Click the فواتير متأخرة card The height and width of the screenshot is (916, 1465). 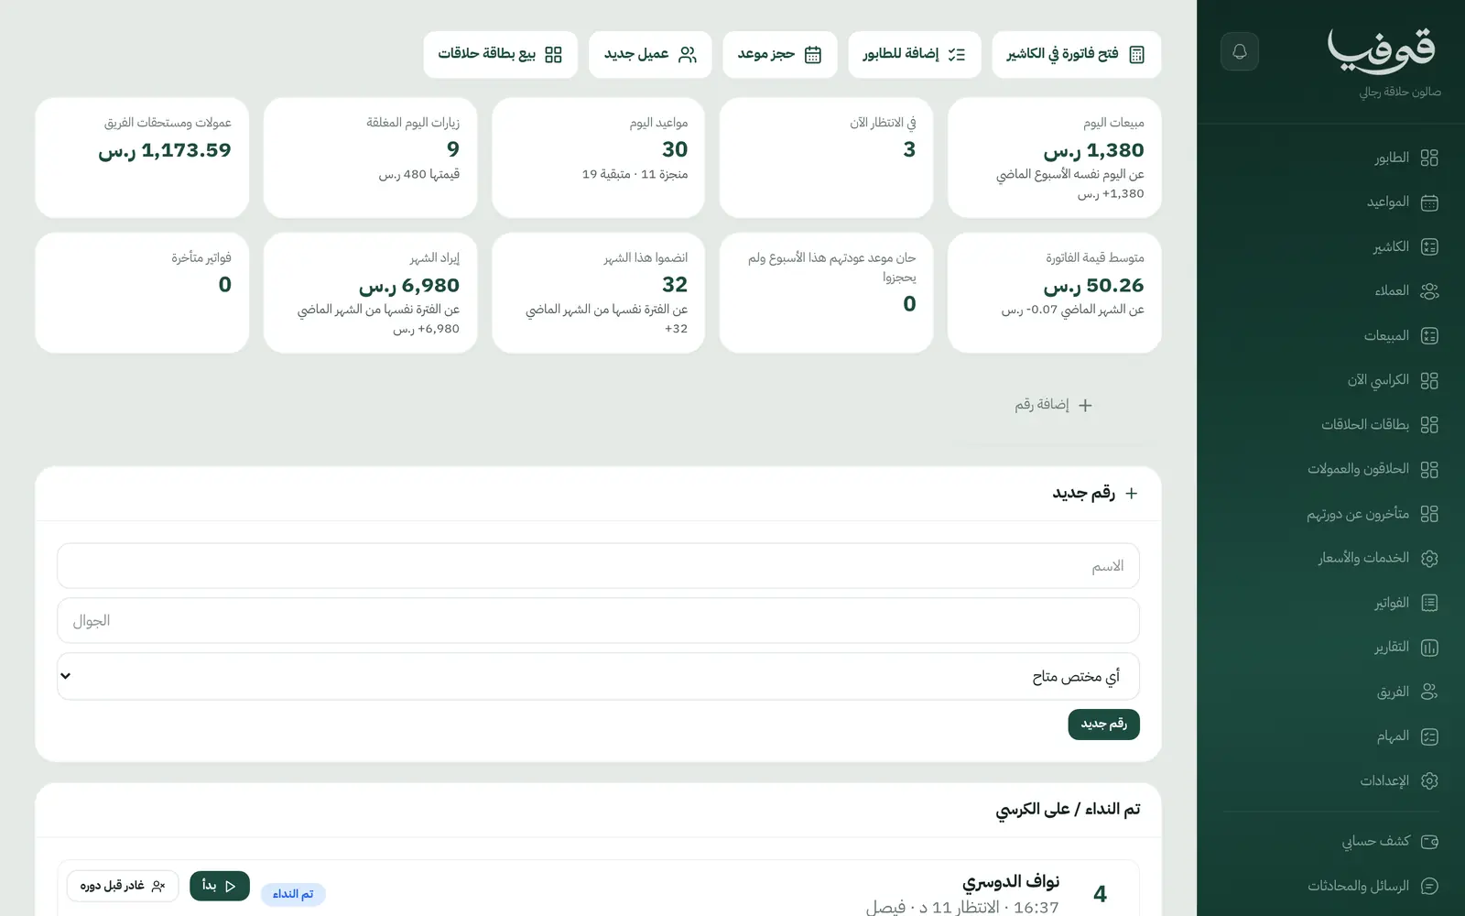click(142, 293)
